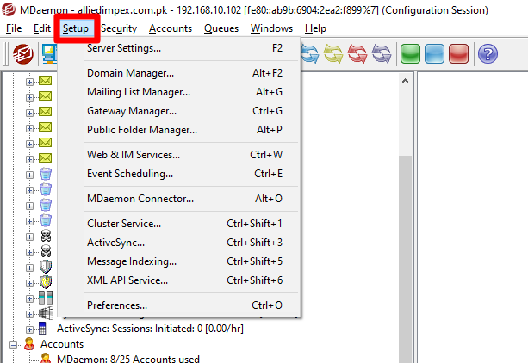The image size is (528, 363).
Task: Click the blue square toolbar button
Action: (434, 54)
